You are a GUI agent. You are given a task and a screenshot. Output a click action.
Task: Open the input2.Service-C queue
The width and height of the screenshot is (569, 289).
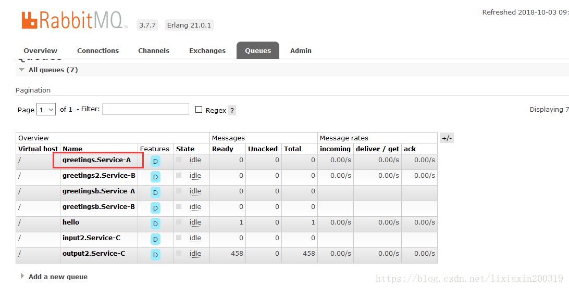click(92, 238)
